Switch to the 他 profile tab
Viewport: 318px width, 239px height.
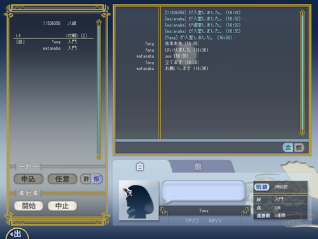(198, 166)
